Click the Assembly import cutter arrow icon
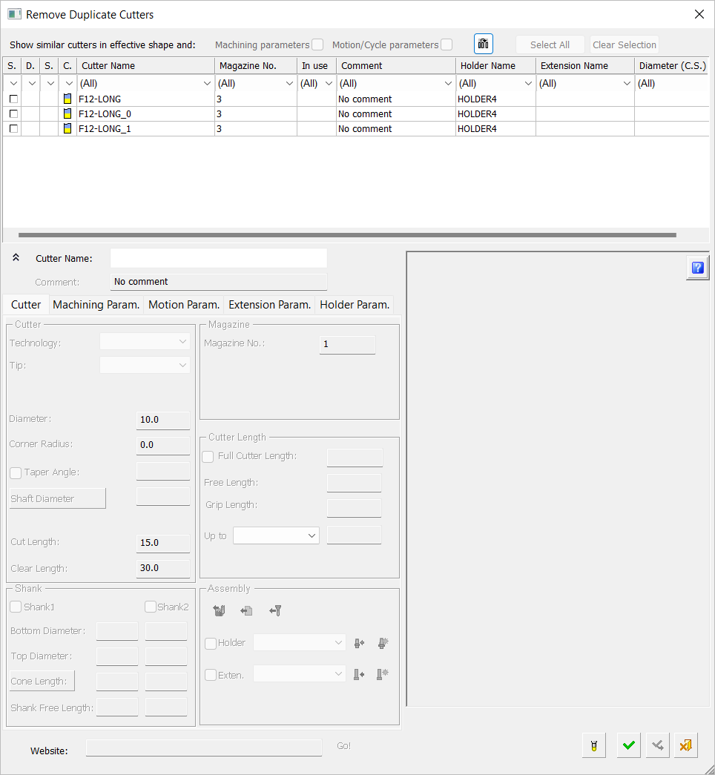 [x=275, y=611]
